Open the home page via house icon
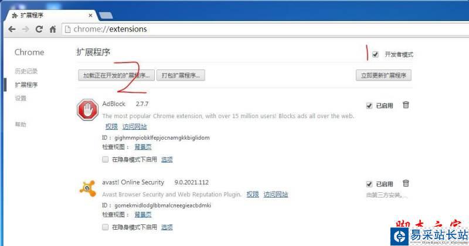 point(53,29)
